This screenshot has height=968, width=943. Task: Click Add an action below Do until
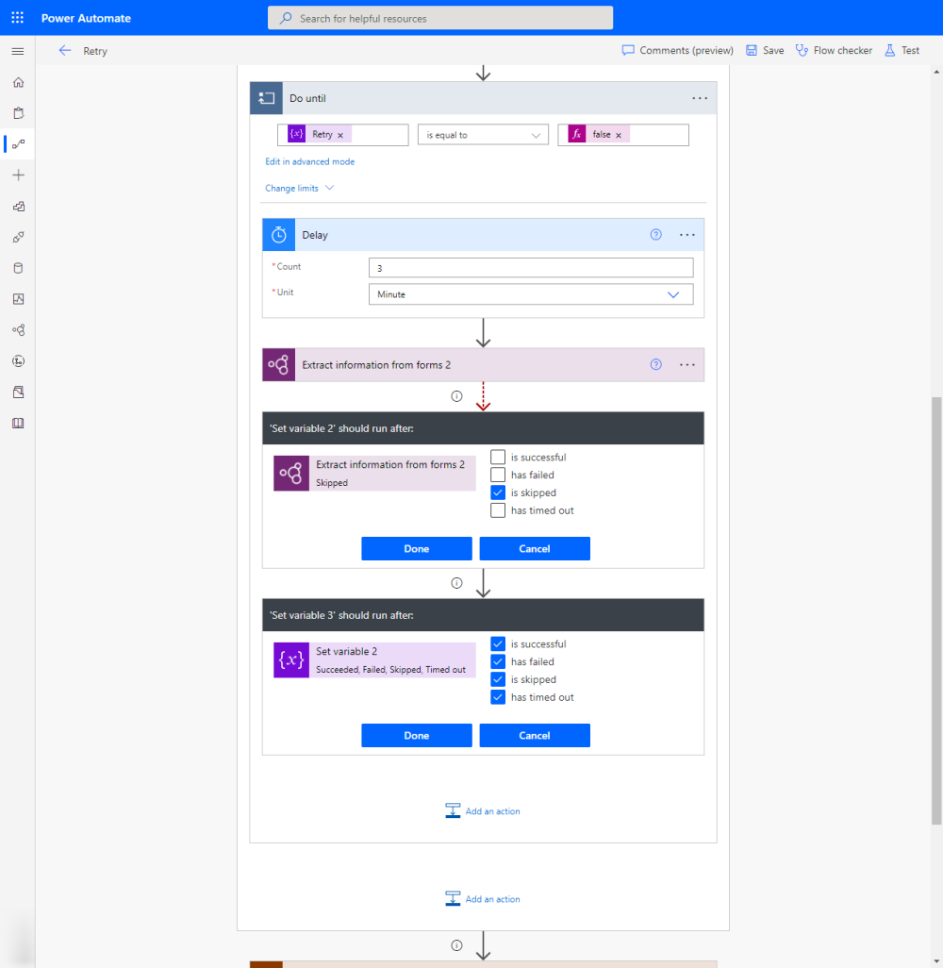(x=483, y=899)
